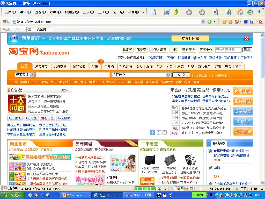
Task: Stop page loading with the red X page icon
Action: tap(215, 12)
